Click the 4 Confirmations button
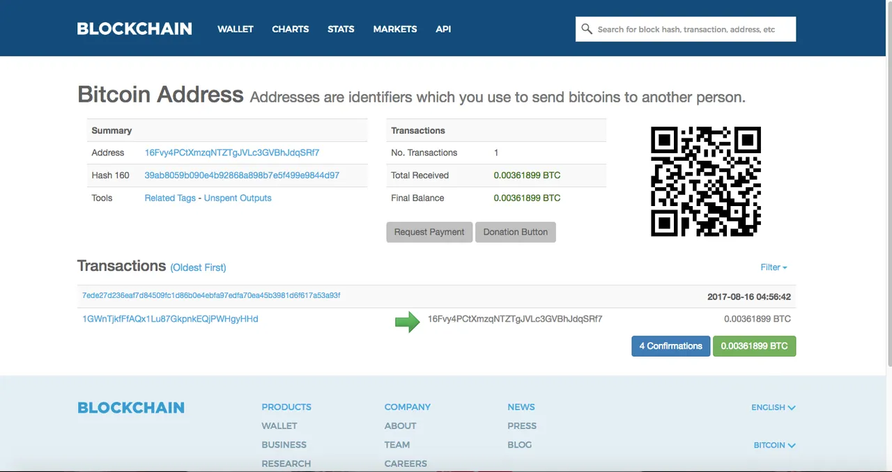 click(671, 346)
